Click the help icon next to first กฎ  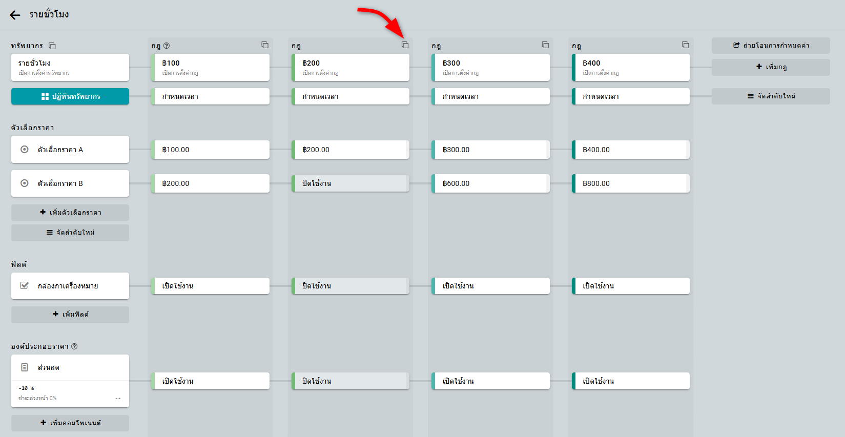point(167,46)
